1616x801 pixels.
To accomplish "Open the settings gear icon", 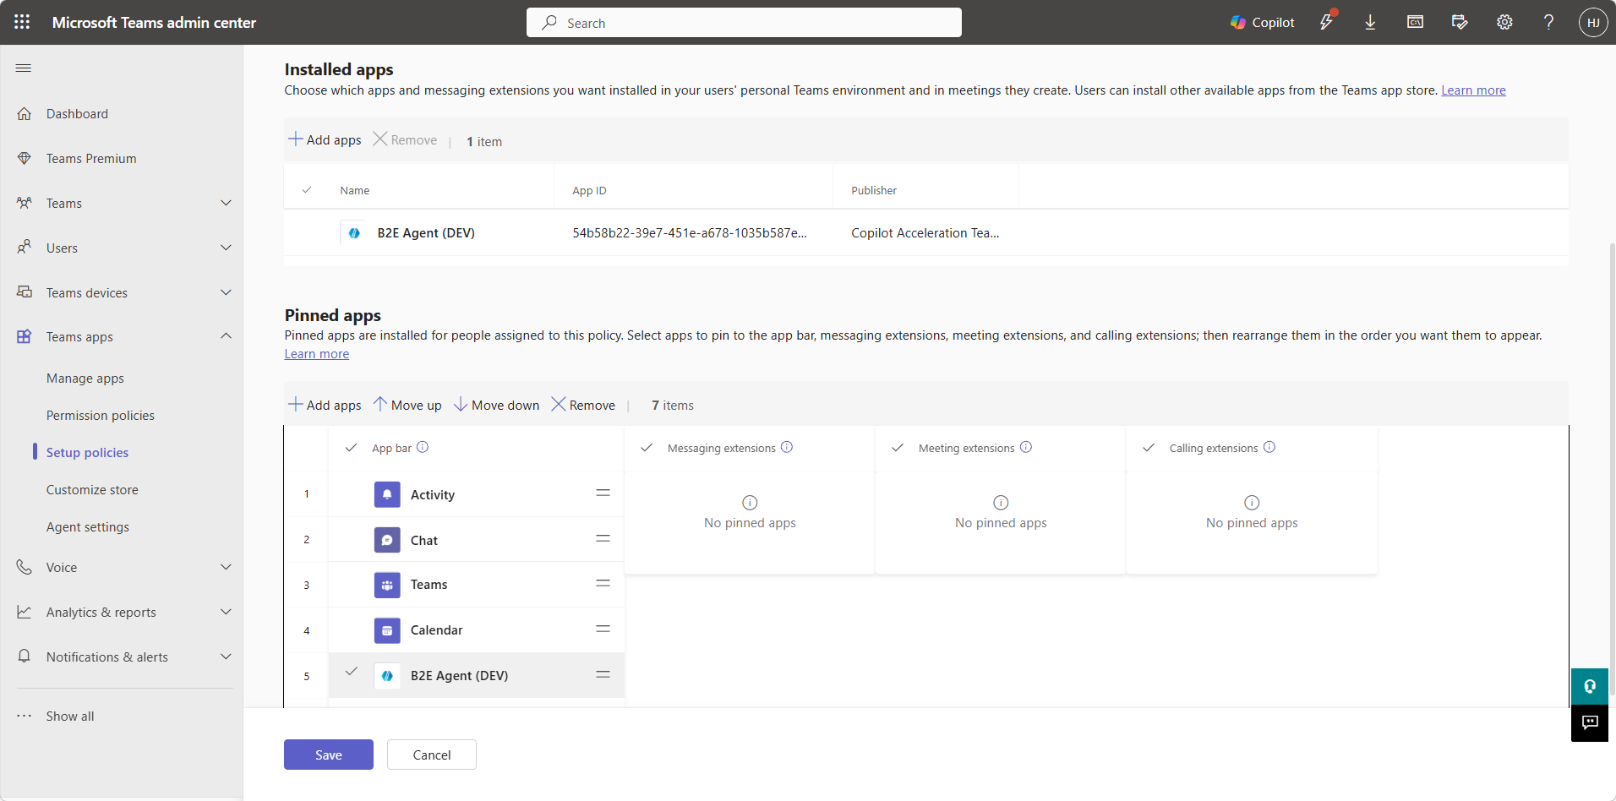I will (x=1504, y=23).
